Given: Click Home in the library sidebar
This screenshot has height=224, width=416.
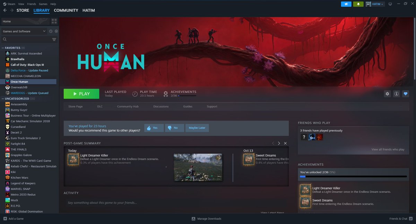Looking at the screenshot, I should [25, 22].
